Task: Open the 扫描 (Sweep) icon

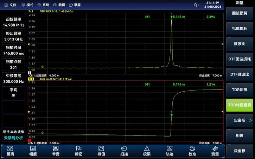Action: pyautogui.click(x=124, y=149)
